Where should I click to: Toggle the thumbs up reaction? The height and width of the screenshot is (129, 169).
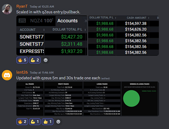tap(47, 121)
